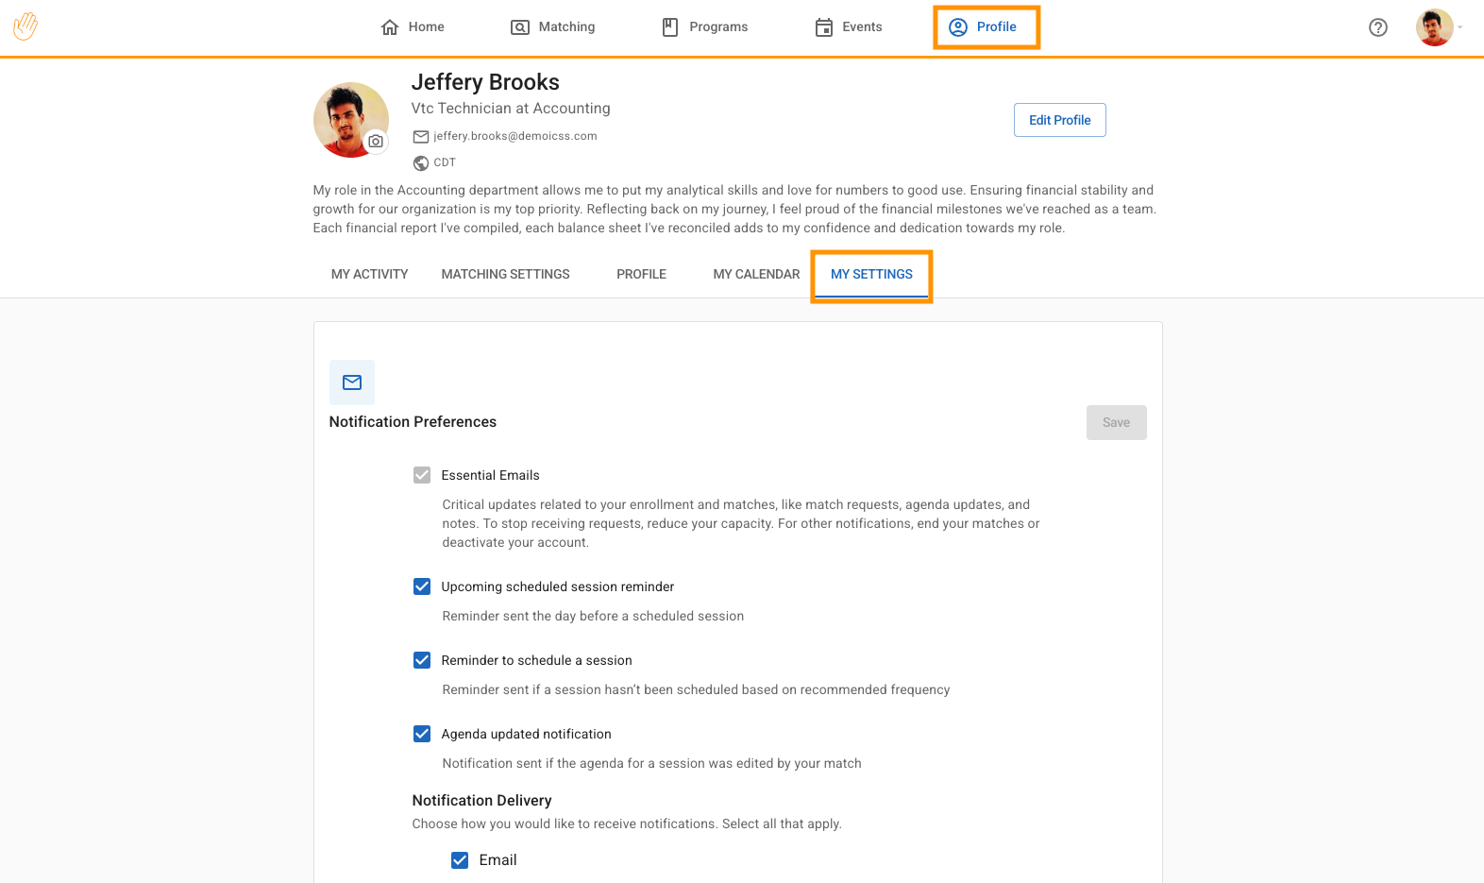Uncheck Upcoming scheduled session reminder
The height and width of the screenshot is (883, 1484).
422,586
